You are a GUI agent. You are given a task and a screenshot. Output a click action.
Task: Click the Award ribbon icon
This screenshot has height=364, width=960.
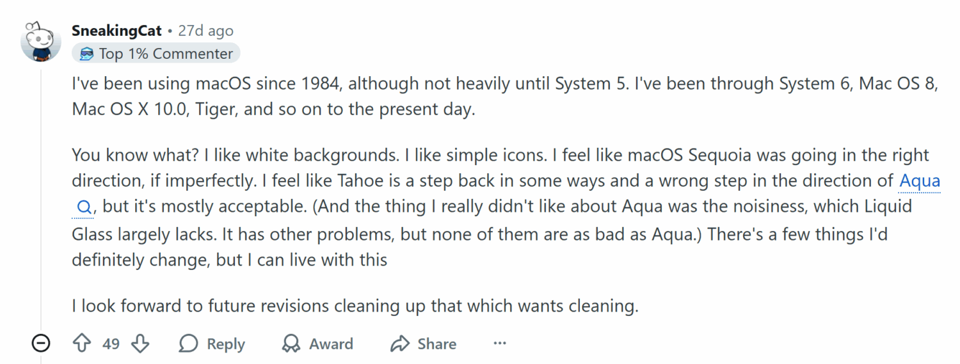291,344
